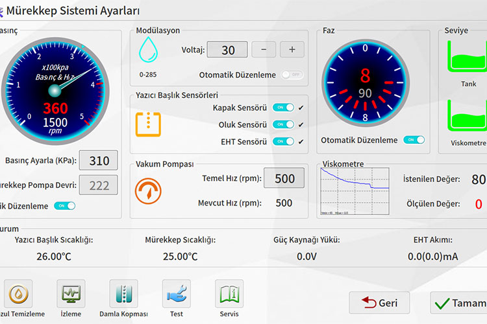Open the Damla Kopması drop breakup icon

pos(123,294)
